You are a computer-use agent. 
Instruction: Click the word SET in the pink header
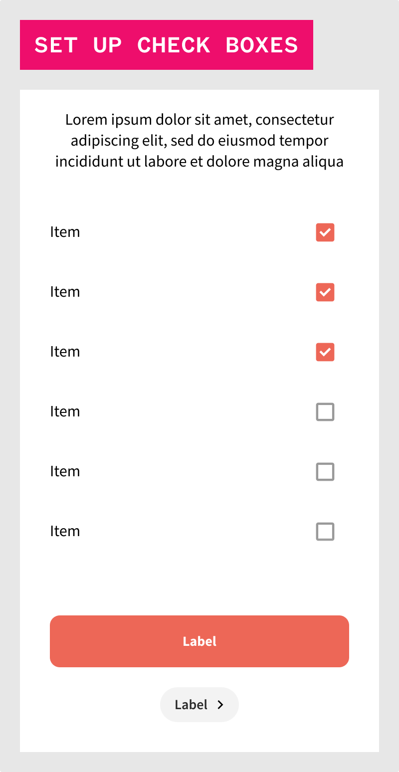[x=56, y=45]
